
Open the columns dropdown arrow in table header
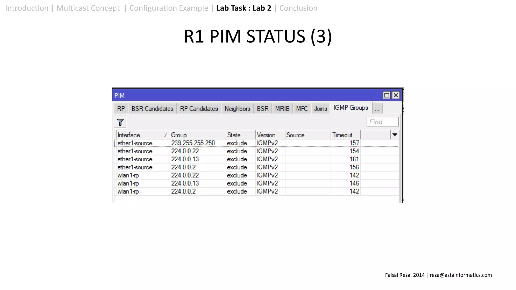point(395,135)
